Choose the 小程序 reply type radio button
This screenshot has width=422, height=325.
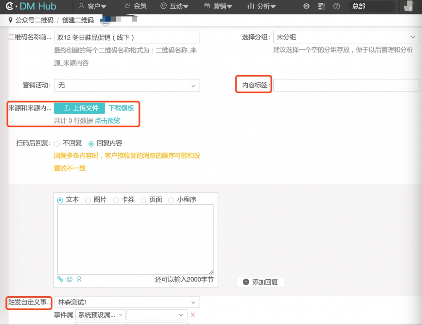171,200
